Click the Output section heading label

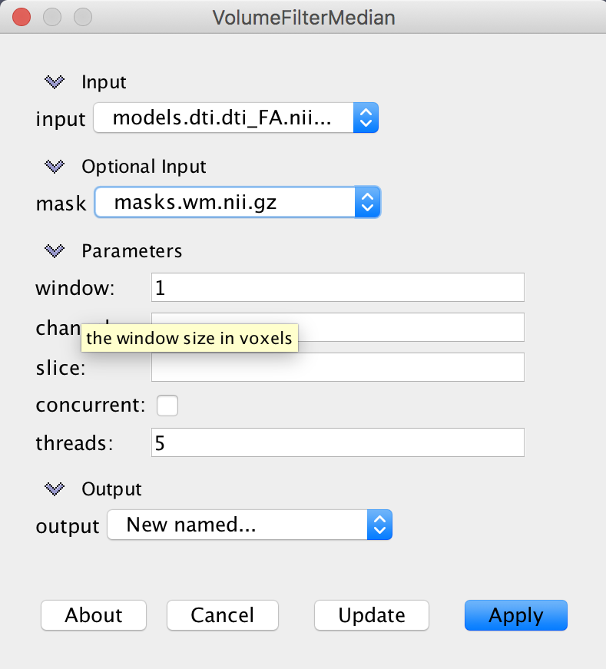point(111,489)
